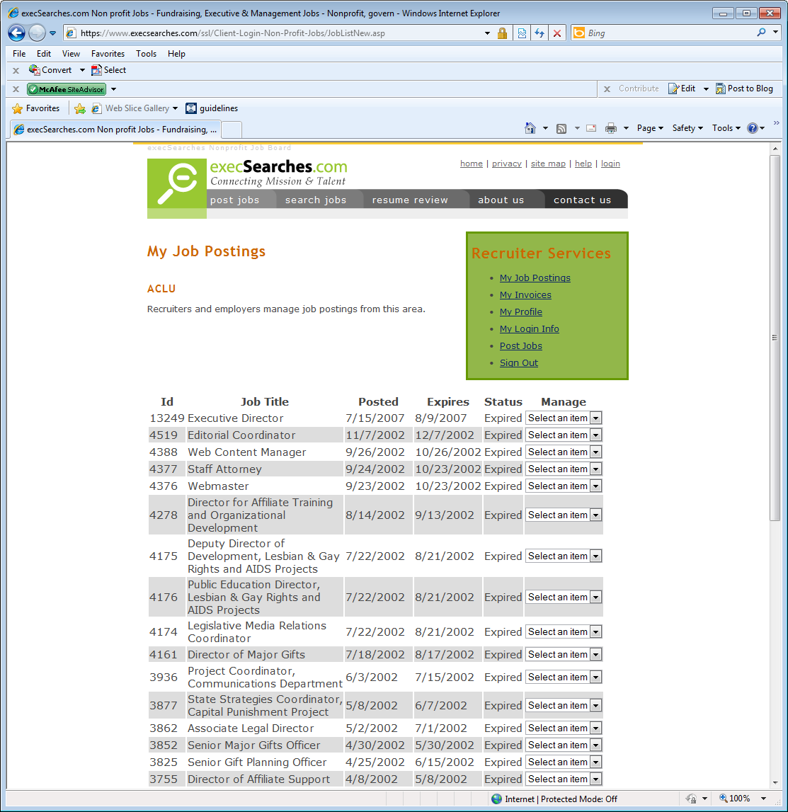788x812 pixels.
Task: Open the View menu
Action: pyautogui.click(x=71, y=53)
